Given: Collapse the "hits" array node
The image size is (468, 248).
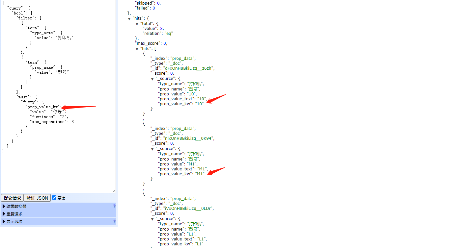Looking at the screenshot, I should (x=137, y=49).
